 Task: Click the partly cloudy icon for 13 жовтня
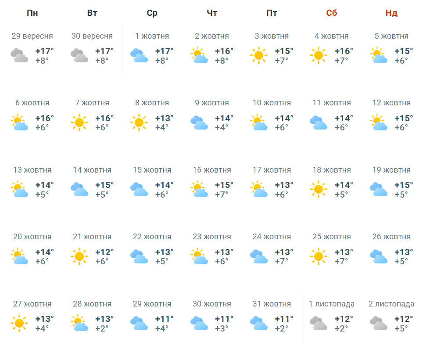[x=19, y=189]
